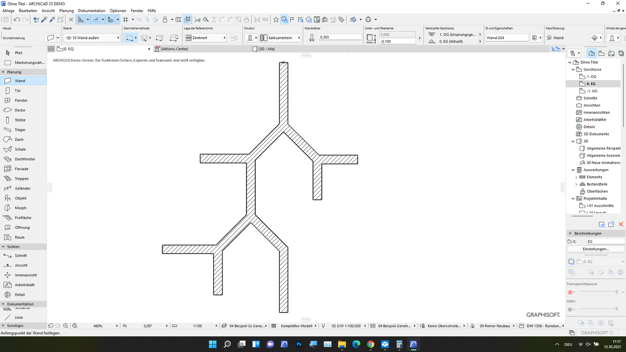Select the Tür door tool
The width and height of the screenshot is (626, 352).
click(23, 90)
